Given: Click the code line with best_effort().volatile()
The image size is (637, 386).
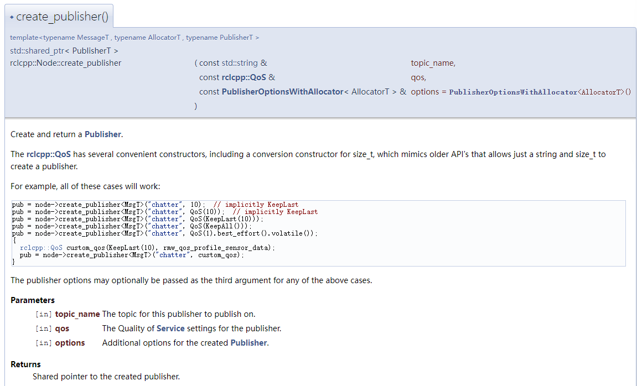Looking at the screenshot, I should (164, 233).
